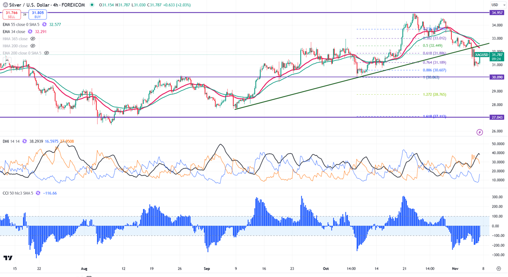
Task: Click the -300.00 CCI scale label
Action: (497, 255)
